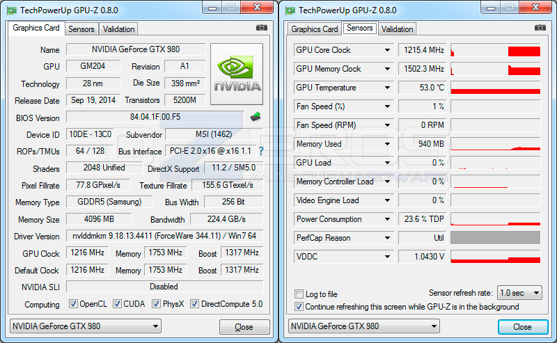The image size is (557, 343).
Task: Click the GM204 GPU field
Action: [x=93, y=66]
